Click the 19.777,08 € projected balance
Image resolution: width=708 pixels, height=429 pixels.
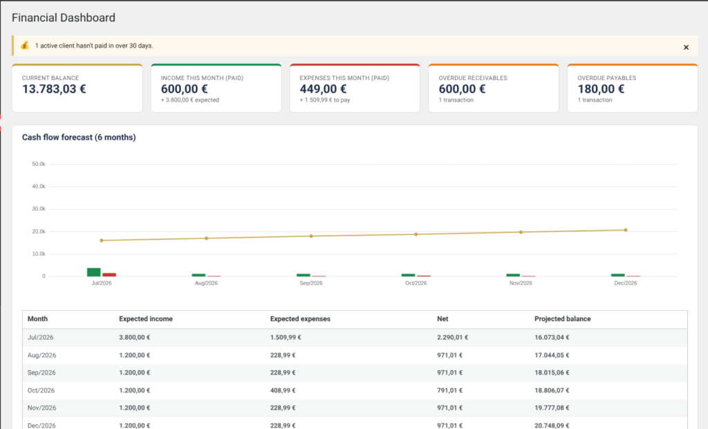[552, 408]
